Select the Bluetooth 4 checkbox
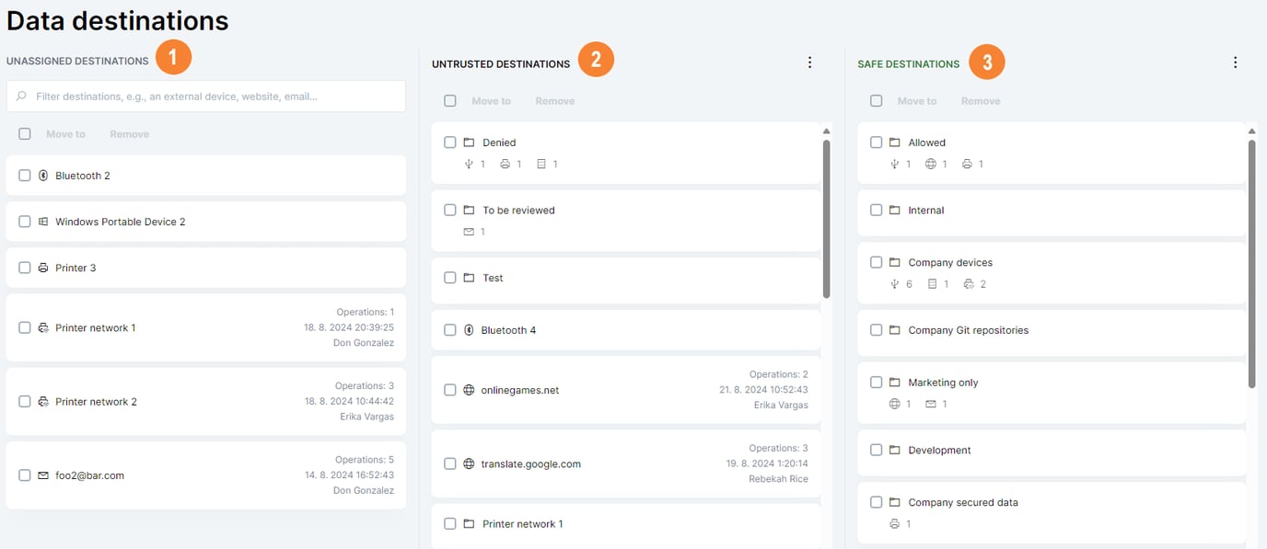Image resolution: width=1267 pixels, height=549 pixels. tap(450, 330)
